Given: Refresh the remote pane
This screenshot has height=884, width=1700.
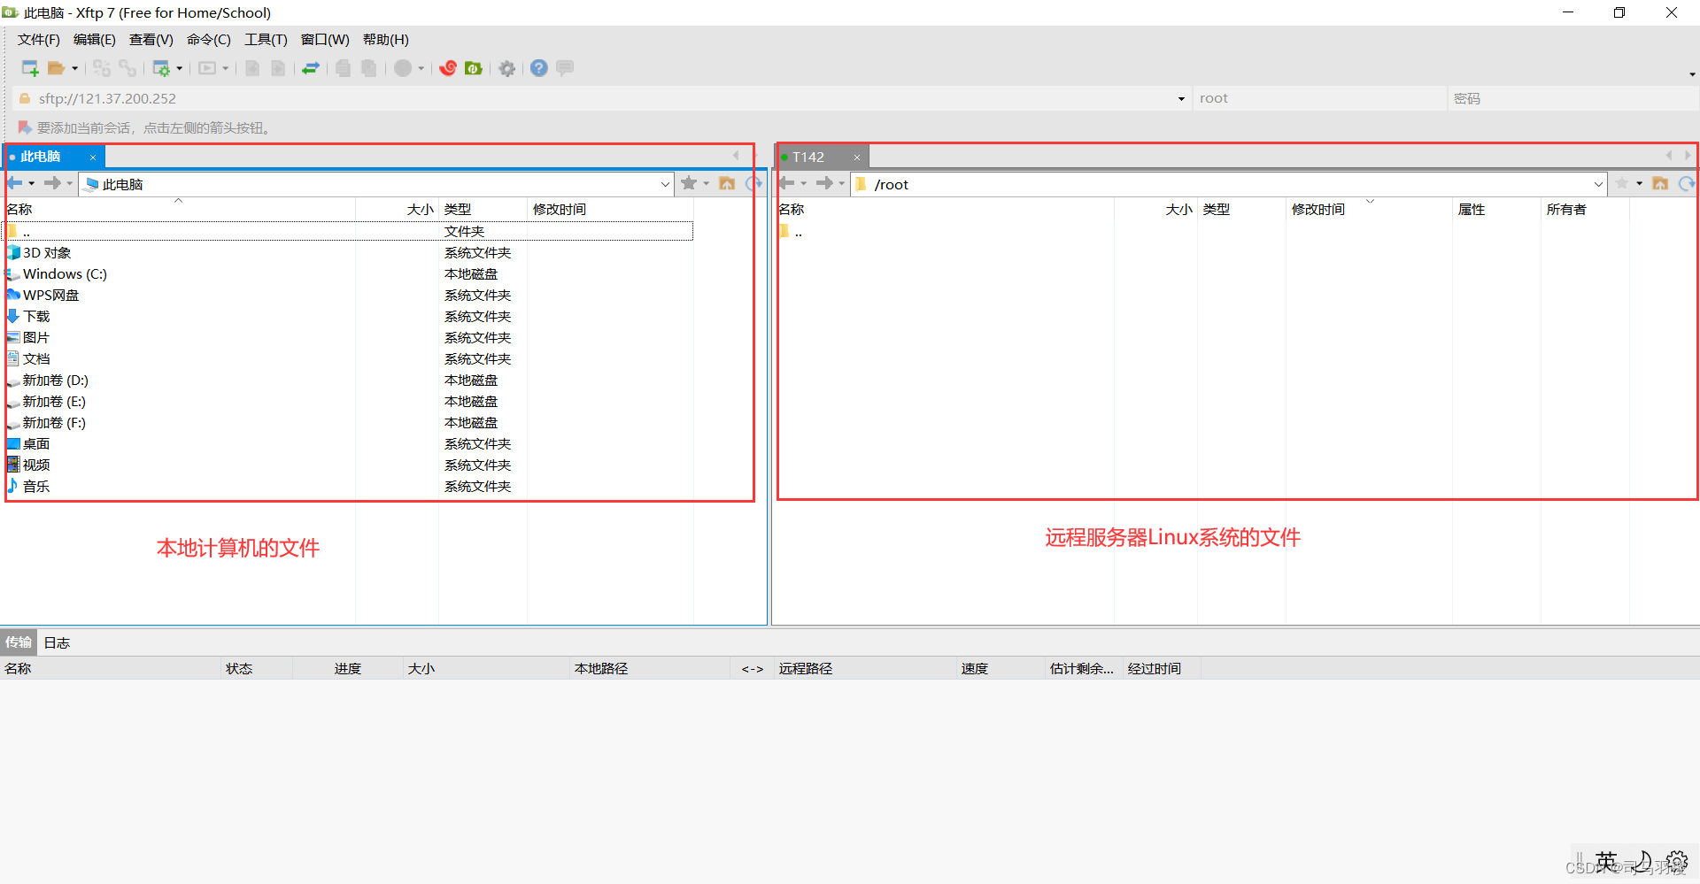Looking at the screenshot, I should [x=1687, y=183].
